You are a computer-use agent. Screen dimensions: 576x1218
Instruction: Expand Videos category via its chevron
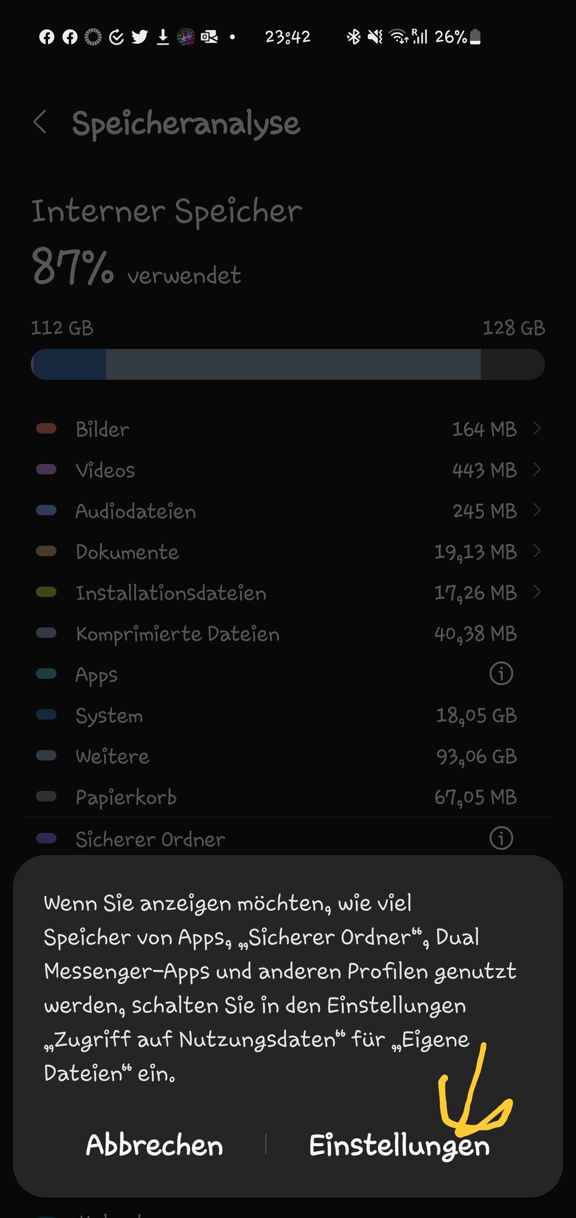point(536,470)
